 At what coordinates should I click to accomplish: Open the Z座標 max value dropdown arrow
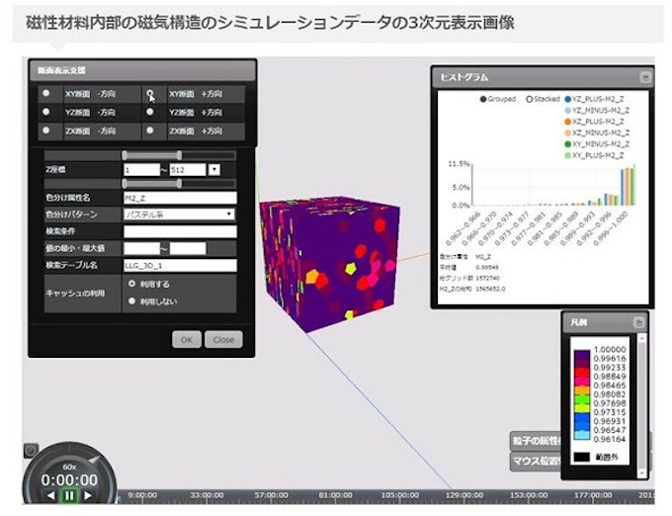pos(214,170)
